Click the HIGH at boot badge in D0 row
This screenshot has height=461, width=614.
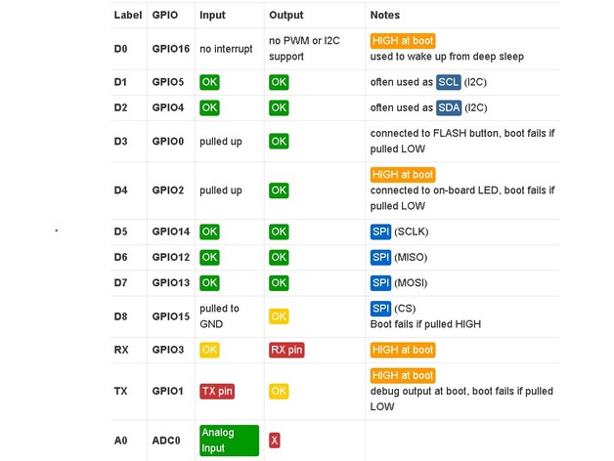coord(402,41)
